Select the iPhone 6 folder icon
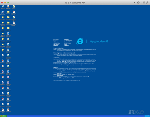The height and width of the screenshot is (117, 150). tap(3, 24)
